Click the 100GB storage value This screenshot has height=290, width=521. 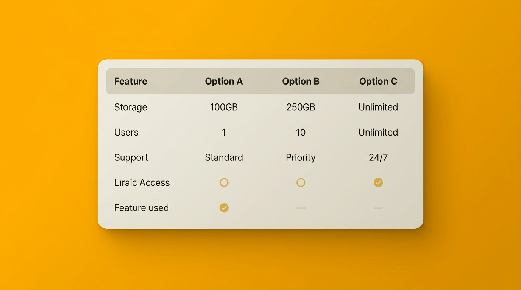coord(224,107)
